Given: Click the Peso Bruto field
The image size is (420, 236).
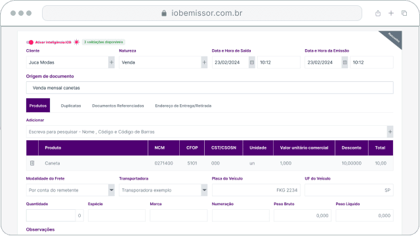Looking at the screenshot, I should pyautogui.click(x=303, y=216).
